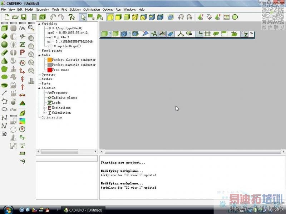Toggle the highlighted yellow cube selection type
Screen dimensions: 286x214
(110, 17)
